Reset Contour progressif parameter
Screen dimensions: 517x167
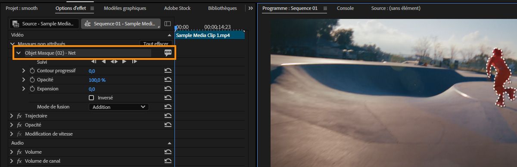(x=168, y=71)
